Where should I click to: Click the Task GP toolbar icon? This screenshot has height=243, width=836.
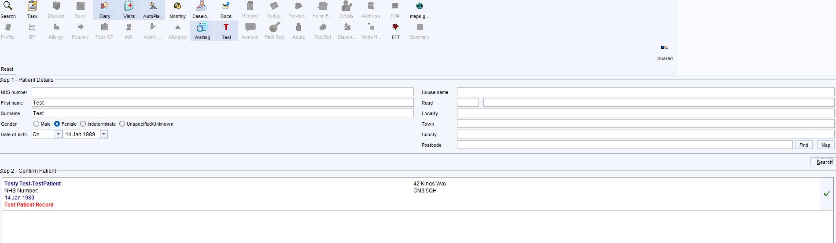click(105, 31)
